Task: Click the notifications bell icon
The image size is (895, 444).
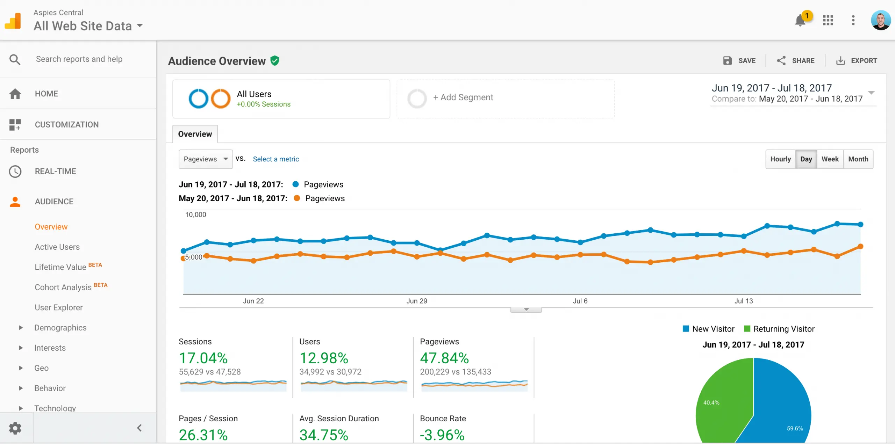Action: (x=800, y=21)
